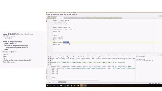Screen dimensions: 162x91
Task: Open the Python Console tool window tab
Action: (x=63, y=82)
